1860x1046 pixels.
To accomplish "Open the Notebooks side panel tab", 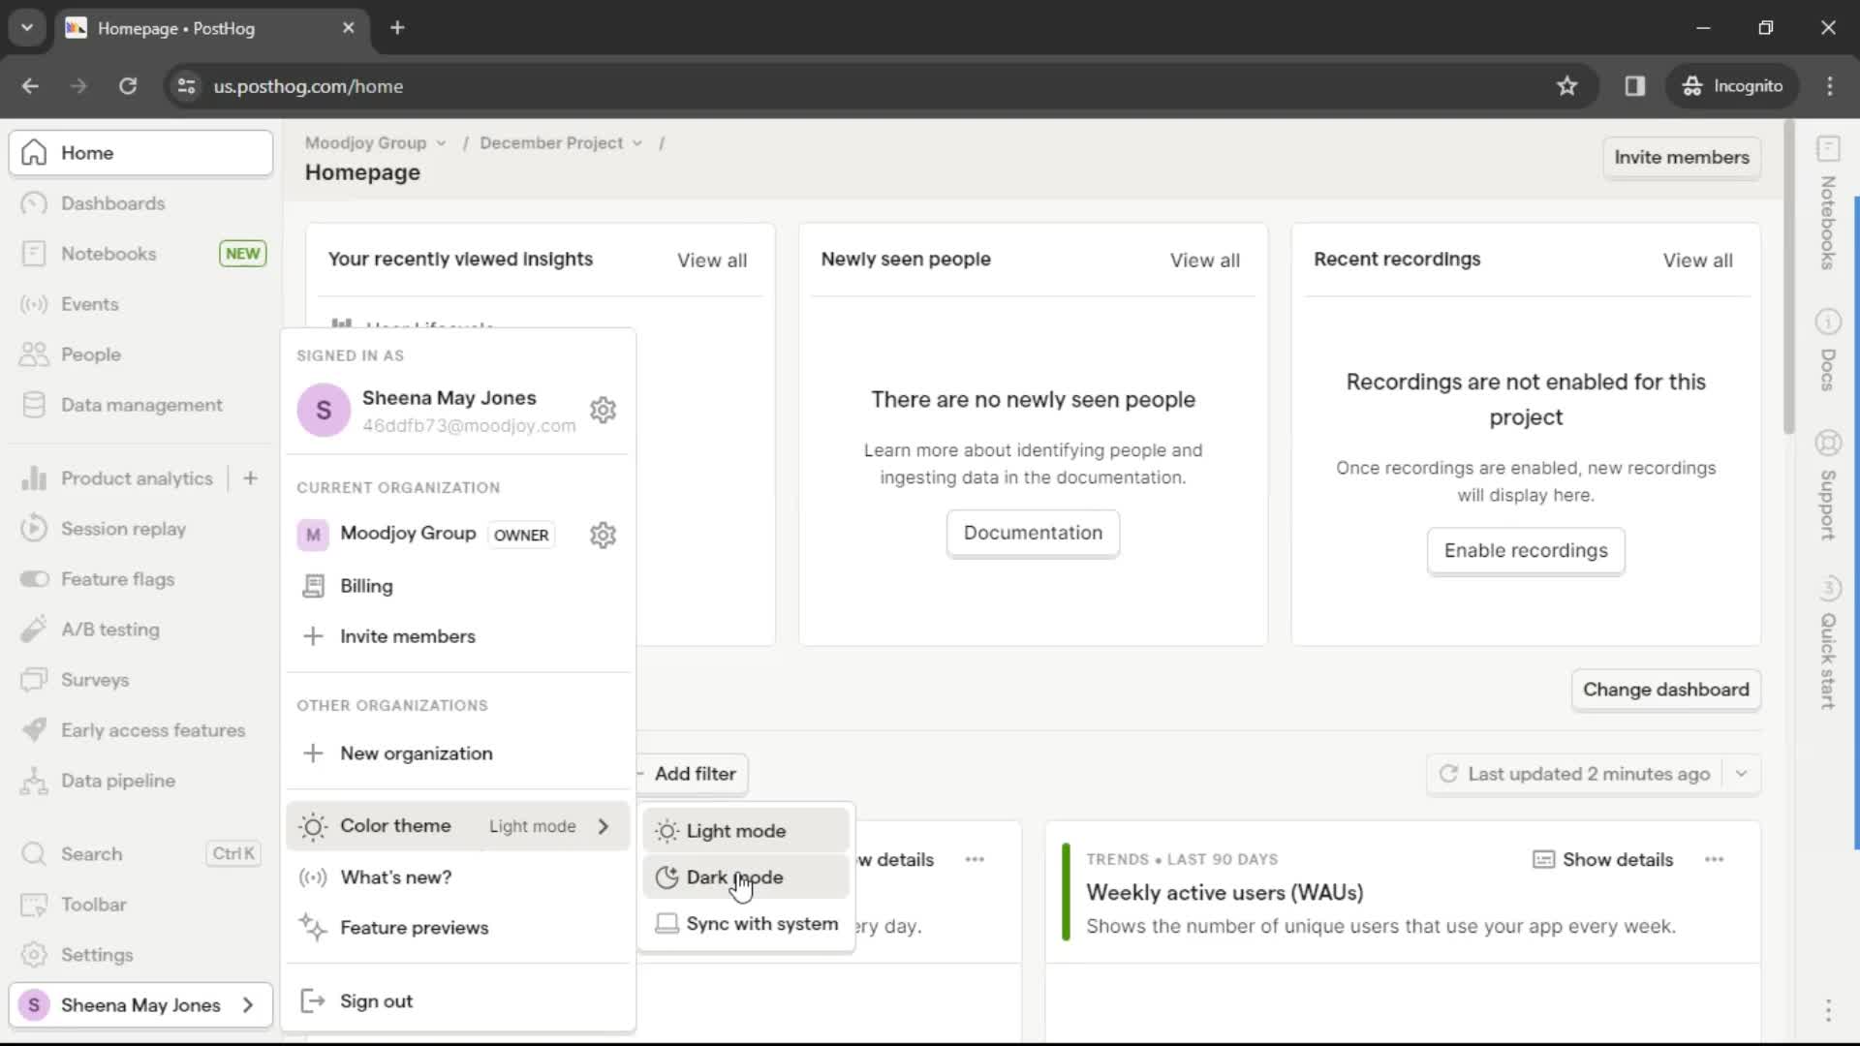I will pyautogui.click(x=1828, y=203).
